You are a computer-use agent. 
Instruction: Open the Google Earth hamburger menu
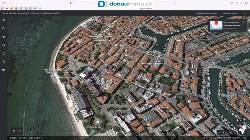3,20
